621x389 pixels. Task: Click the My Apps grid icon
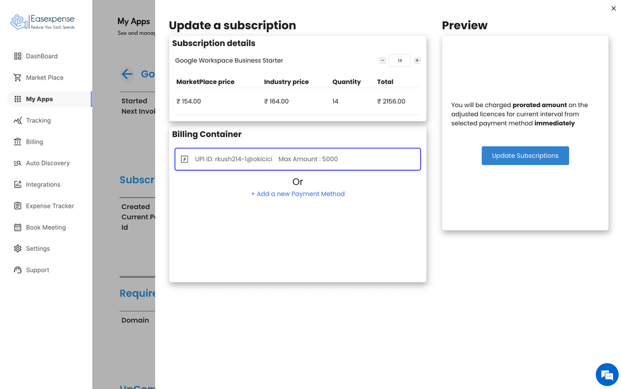pos(17,99)
